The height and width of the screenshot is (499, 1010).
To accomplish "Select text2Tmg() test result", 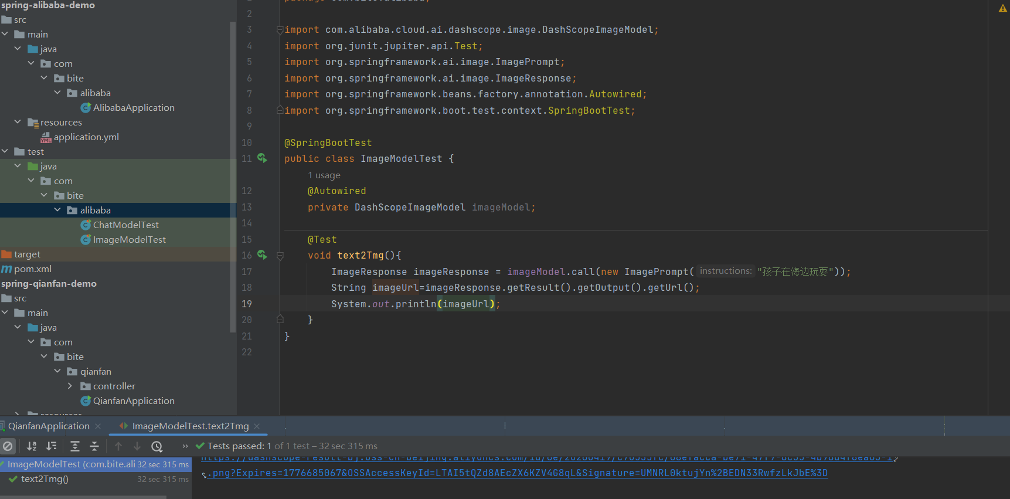I will tap(45, 479).
